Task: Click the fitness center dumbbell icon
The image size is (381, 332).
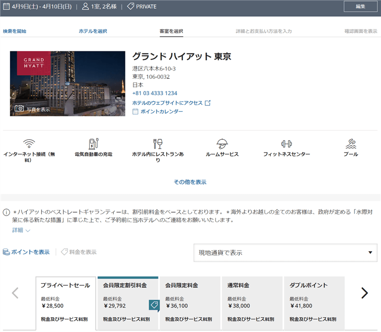Action: 287,143
